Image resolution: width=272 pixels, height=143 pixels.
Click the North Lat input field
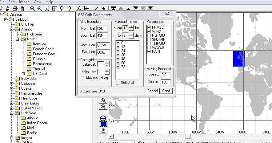pyautogui.click(x=102, y=29)
